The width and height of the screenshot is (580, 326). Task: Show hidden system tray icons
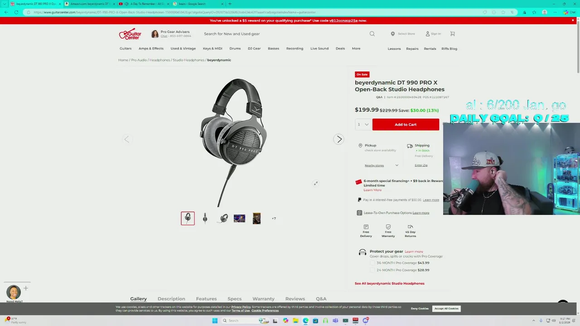pos(535,321)
